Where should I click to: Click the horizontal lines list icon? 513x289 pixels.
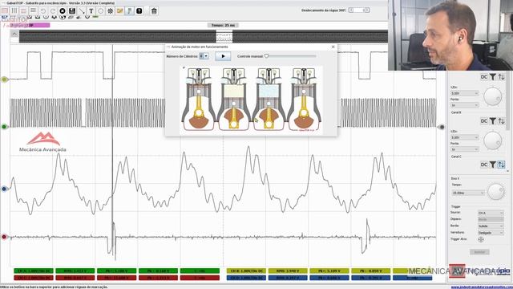34,10
